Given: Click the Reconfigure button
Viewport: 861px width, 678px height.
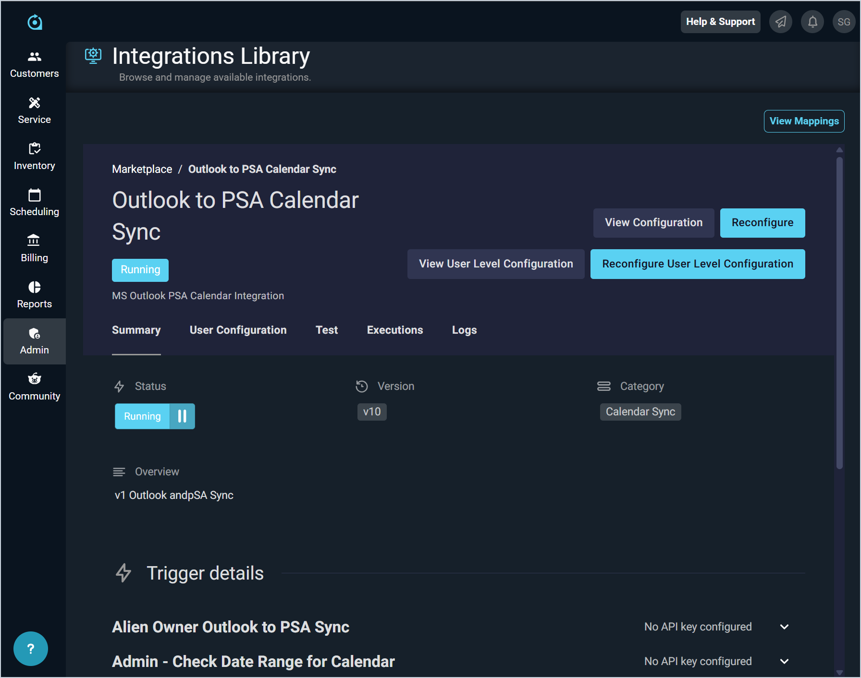Looking at the screenshot, I should [x=762, y=223].
